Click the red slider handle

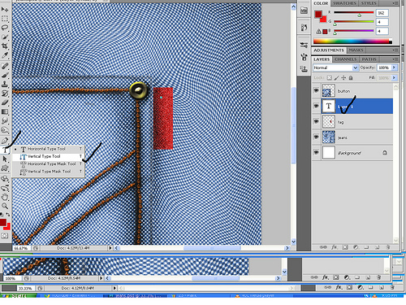(x=360, y=15)
